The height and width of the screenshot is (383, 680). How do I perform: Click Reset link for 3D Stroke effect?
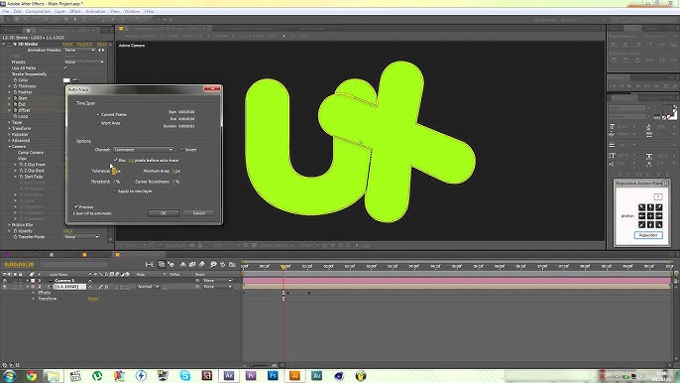pyautogui.click(x=67, y=44)
